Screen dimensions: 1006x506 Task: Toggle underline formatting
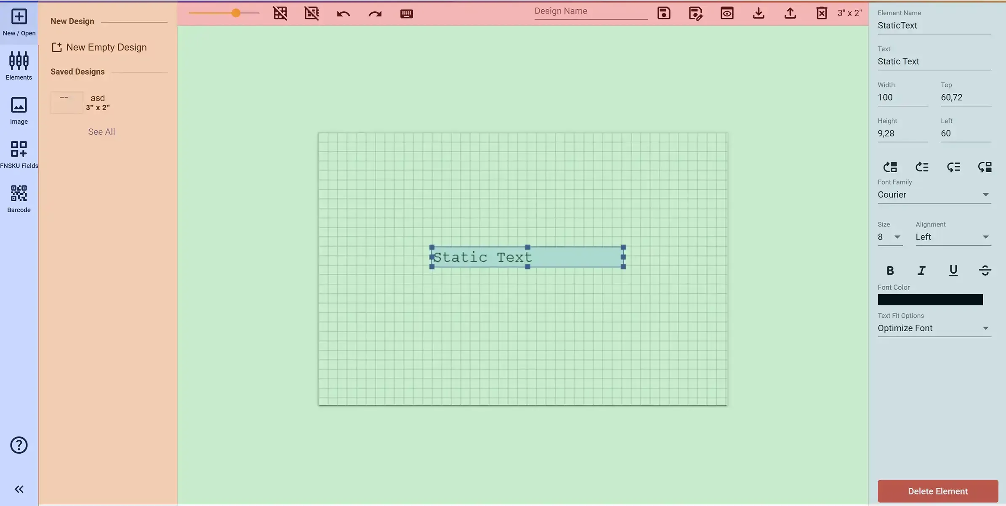click(953, 270)
